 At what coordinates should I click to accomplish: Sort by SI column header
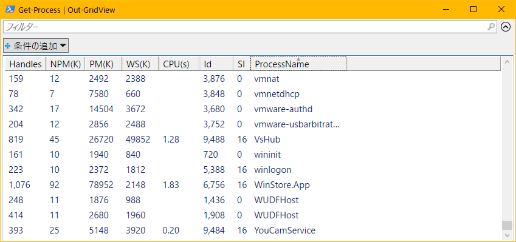pos(241,64)
